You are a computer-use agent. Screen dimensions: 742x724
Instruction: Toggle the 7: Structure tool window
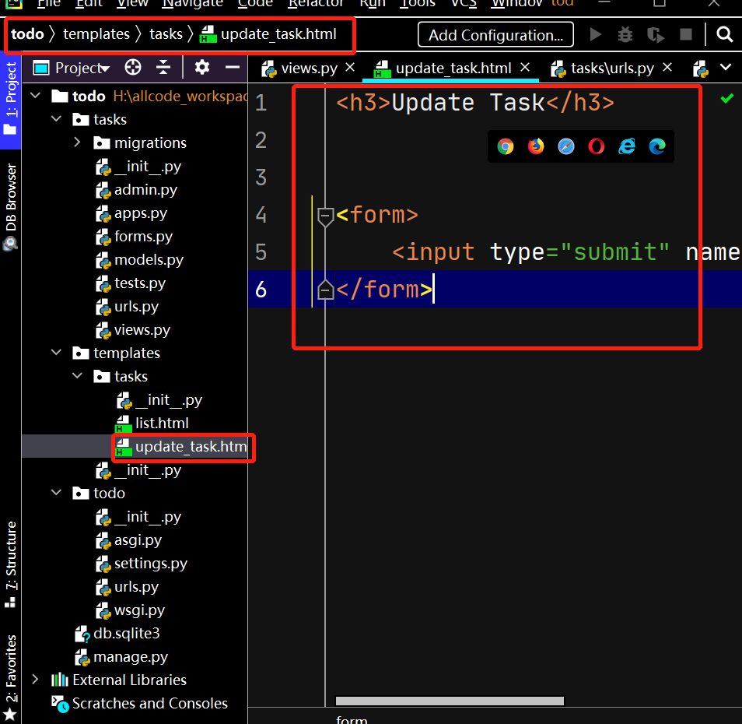(x=10, y=564)
